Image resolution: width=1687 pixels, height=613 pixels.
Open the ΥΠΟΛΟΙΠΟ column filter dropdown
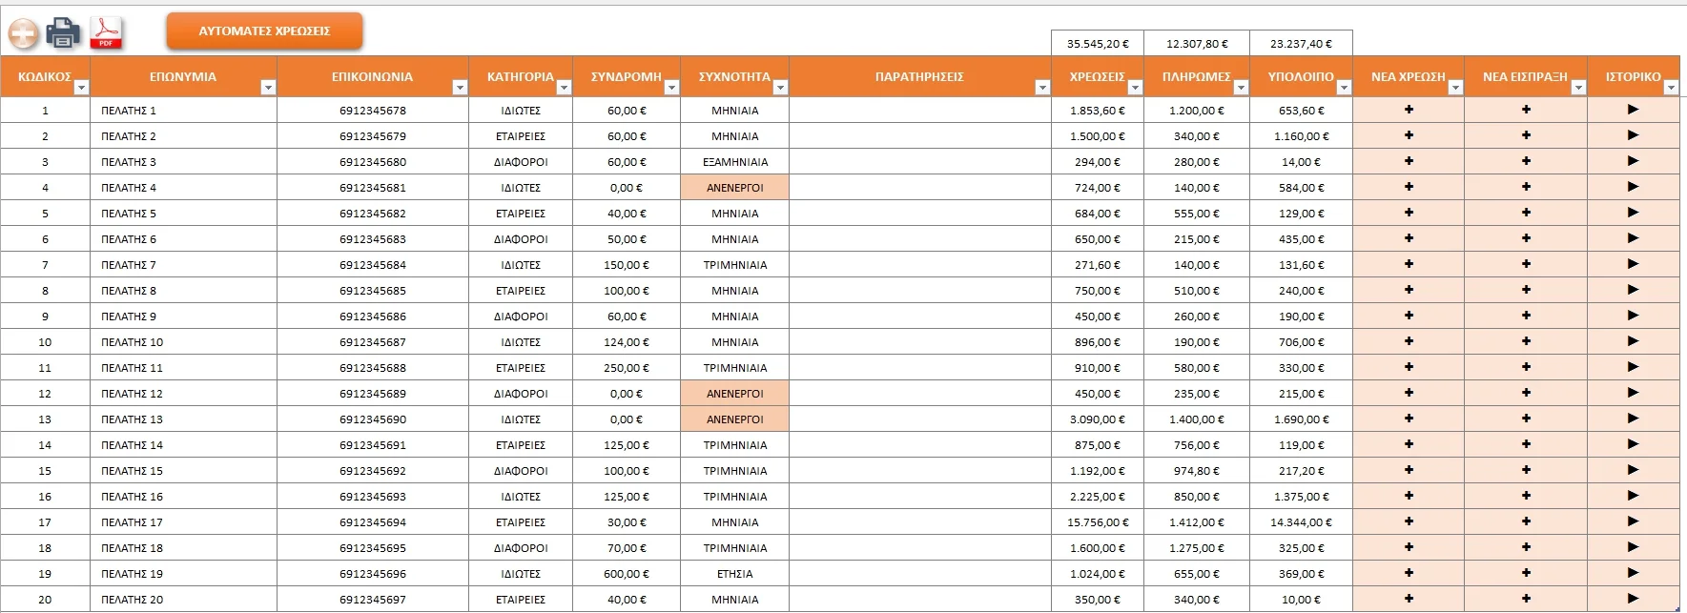click(1344, 88)
